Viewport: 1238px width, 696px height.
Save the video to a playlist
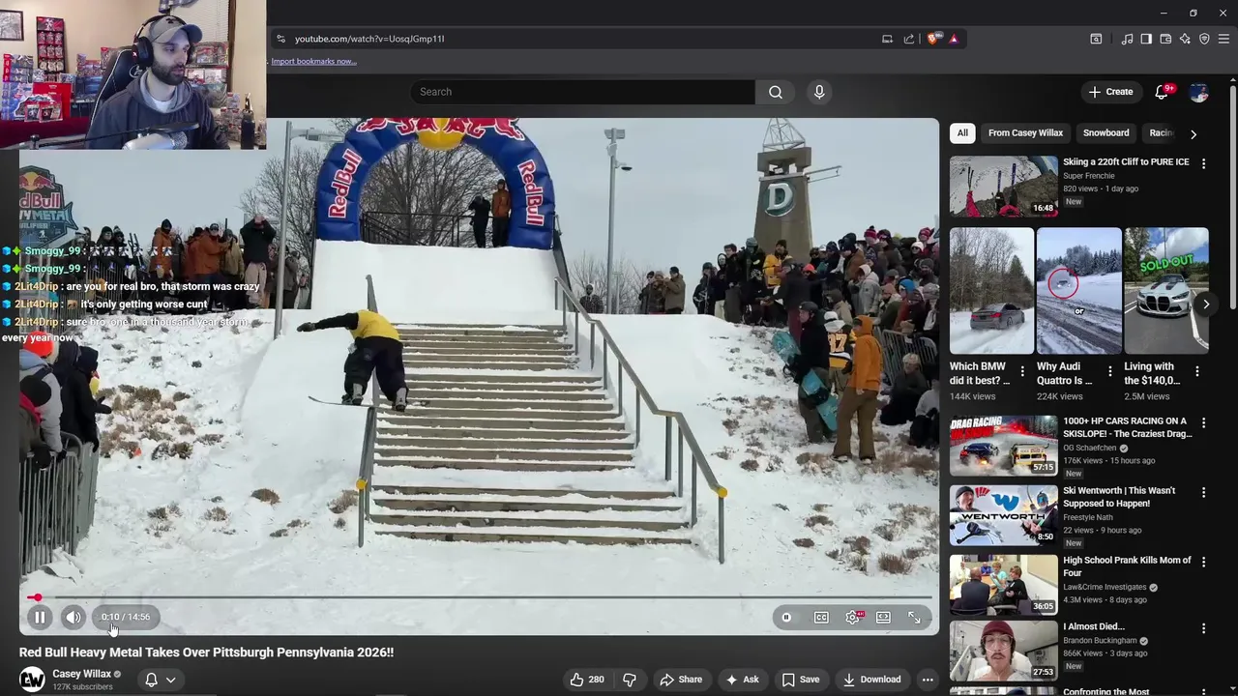[800, 680]
